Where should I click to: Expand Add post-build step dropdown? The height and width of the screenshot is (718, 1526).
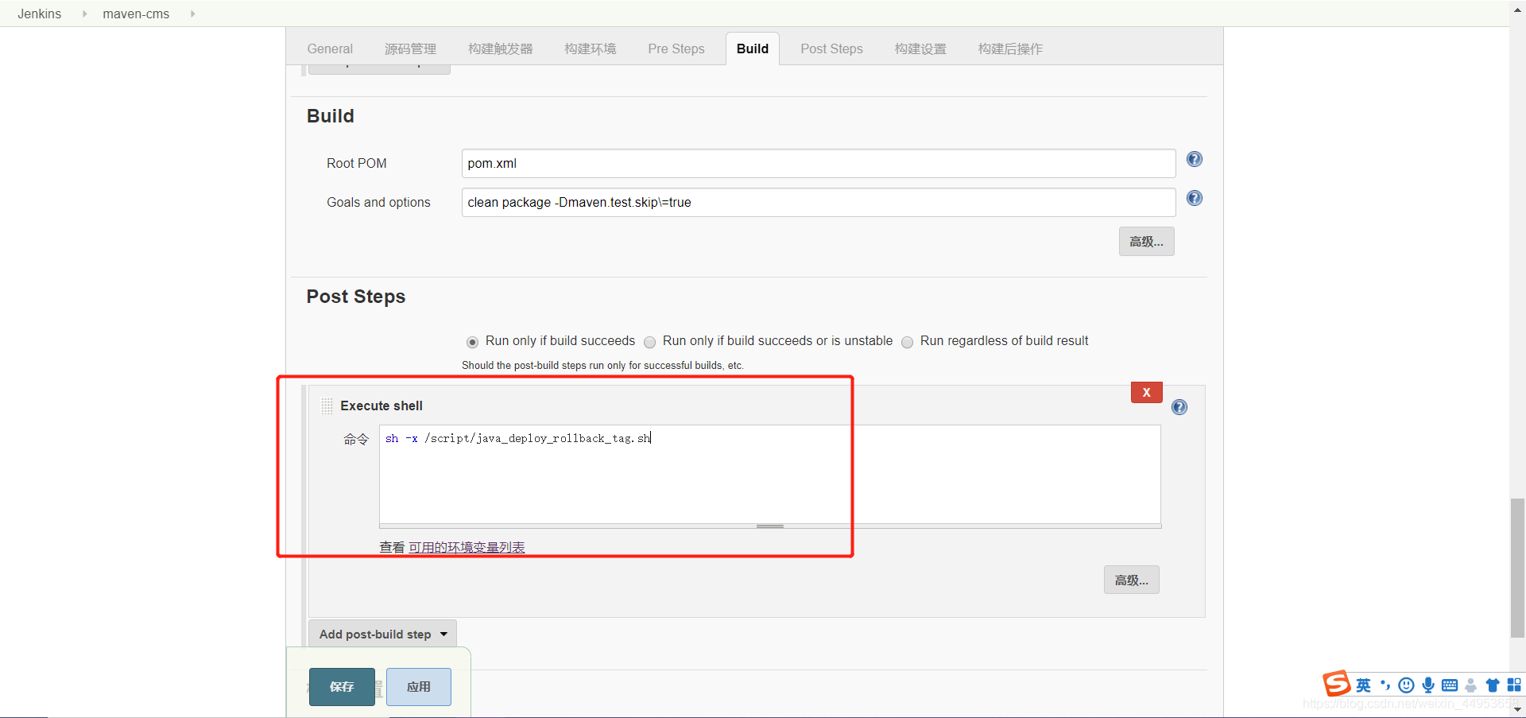click(382, 634)
